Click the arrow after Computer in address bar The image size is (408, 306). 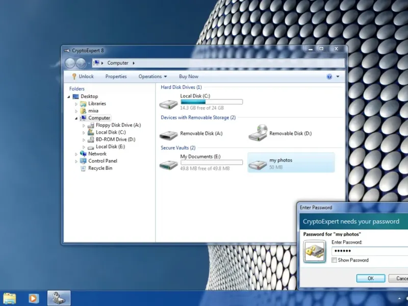click(x=134, y=63)
